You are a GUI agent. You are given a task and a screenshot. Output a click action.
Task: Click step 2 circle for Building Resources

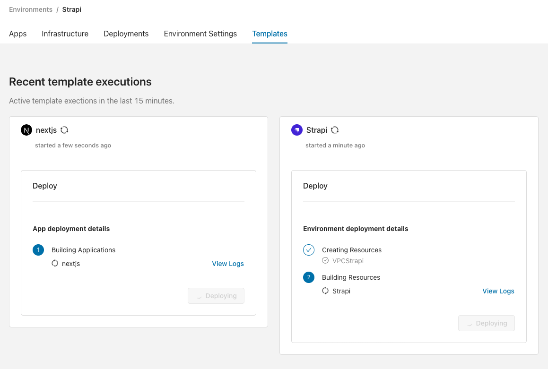click(x=309, y=277)
